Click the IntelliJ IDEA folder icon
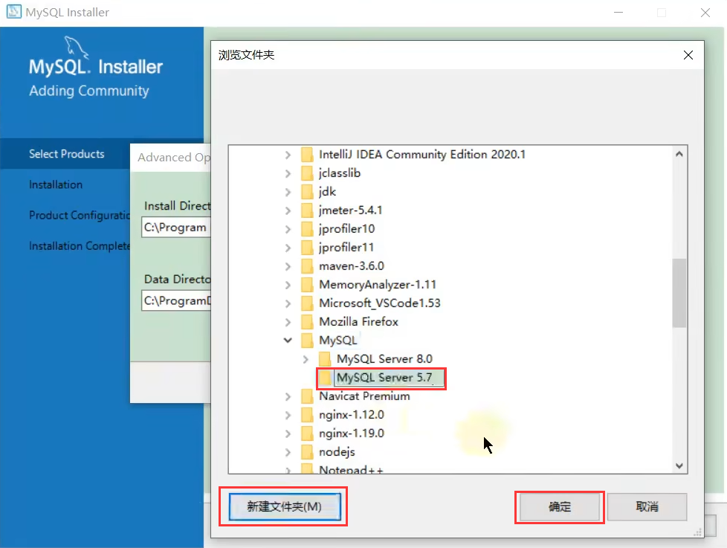The width and height of the screenshot is (727, 548). coord(307,155)
